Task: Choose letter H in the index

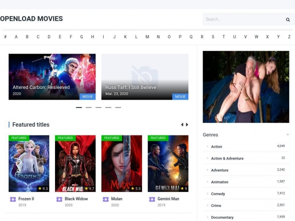Action: (x=92, y=37)
